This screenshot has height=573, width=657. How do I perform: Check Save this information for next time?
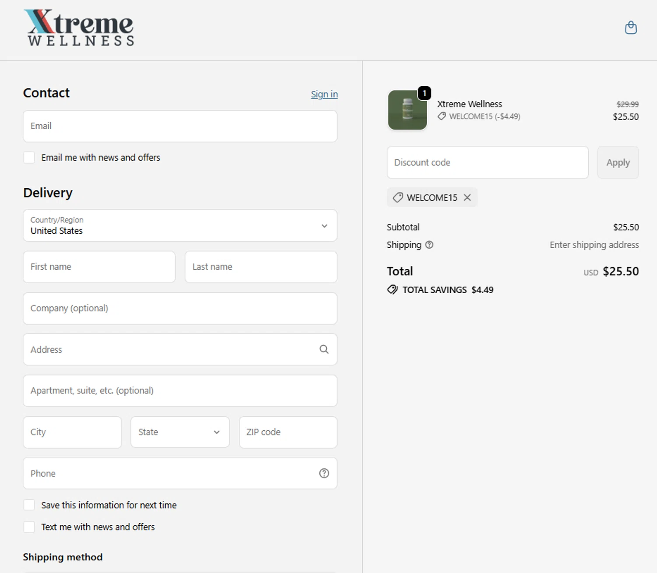[x=29, y=505]
